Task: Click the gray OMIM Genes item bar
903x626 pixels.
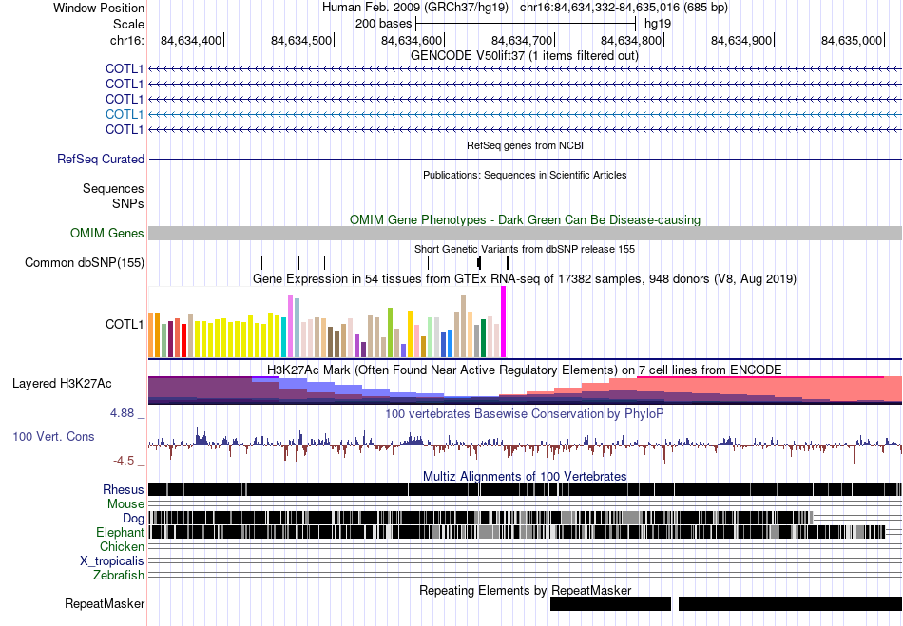Action: pyautogui.click(x=526, y=233)
